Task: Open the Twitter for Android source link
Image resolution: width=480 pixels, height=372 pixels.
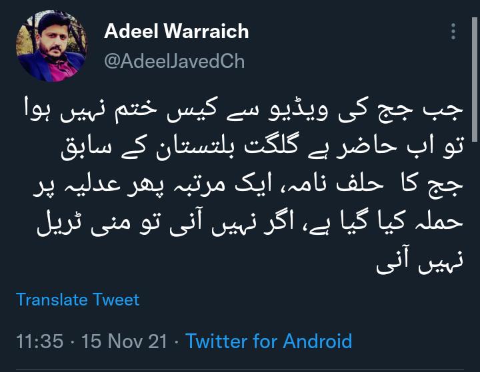Action: [x=269, y=341]
